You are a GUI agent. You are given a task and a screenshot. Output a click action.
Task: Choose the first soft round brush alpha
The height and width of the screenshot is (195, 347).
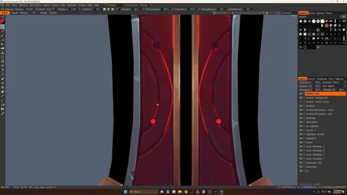pos(300,21)
